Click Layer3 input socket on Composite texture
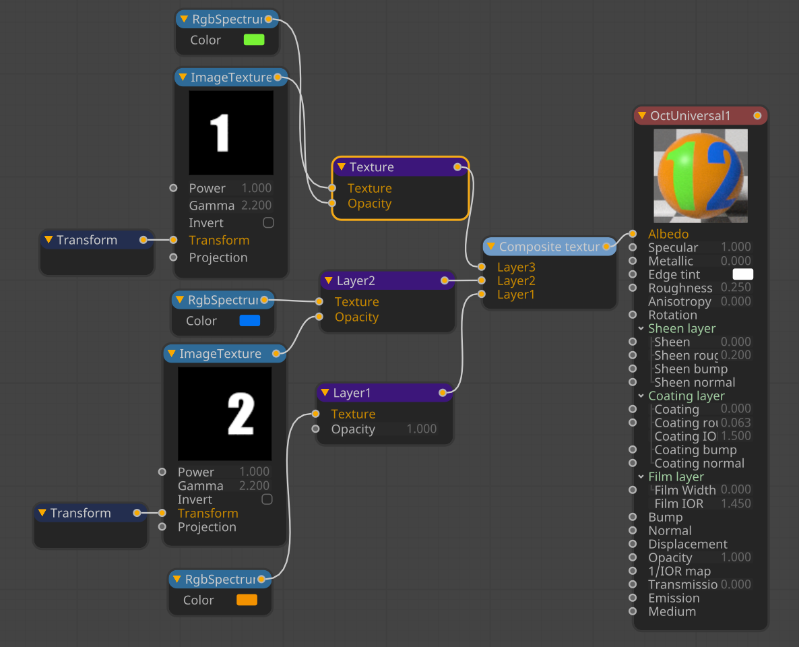 (481, 267)
